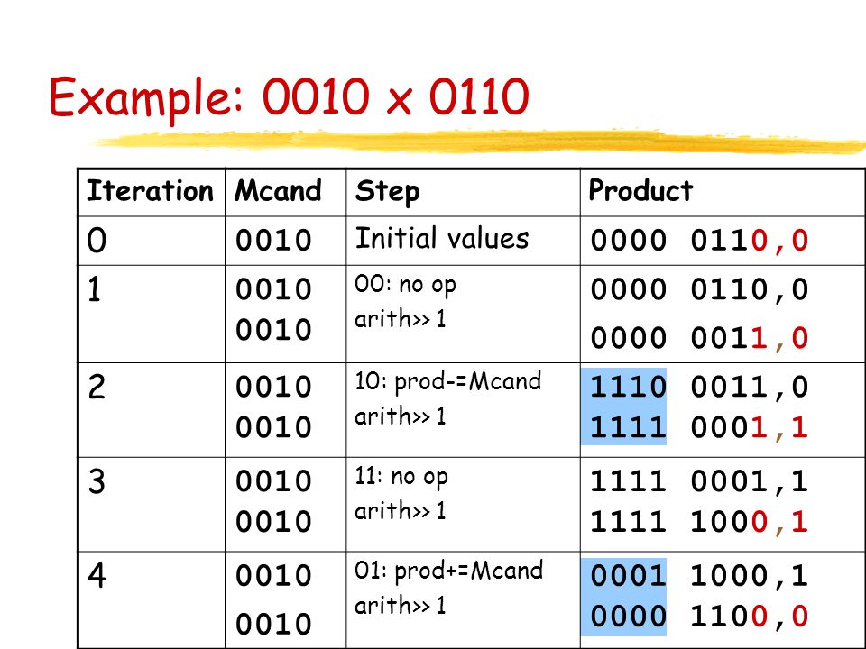Click the 'Product' column header cell
This screenshot has width=866, height=649.
click(723, 192)
